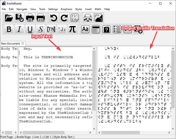
Task: Apply script emphasis with the S icon
Action: point(41,29)
